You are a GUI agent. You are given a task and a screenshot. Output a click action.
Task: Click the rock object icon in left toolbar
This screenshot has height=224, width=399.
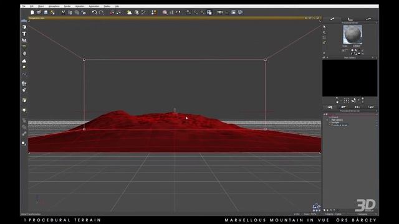point(24,54)
